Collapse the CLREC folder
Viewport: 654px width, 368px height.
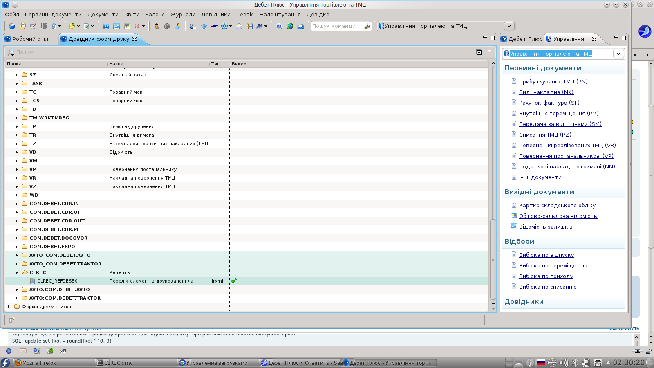tap(16, 272)
